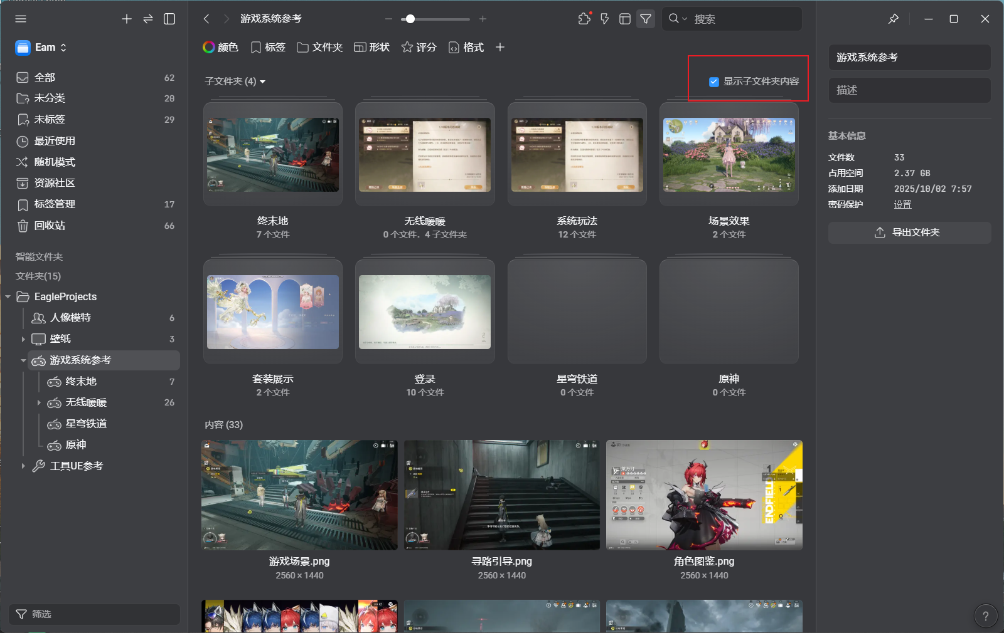Click the 设置 password protection link

(x=902, y=204)
